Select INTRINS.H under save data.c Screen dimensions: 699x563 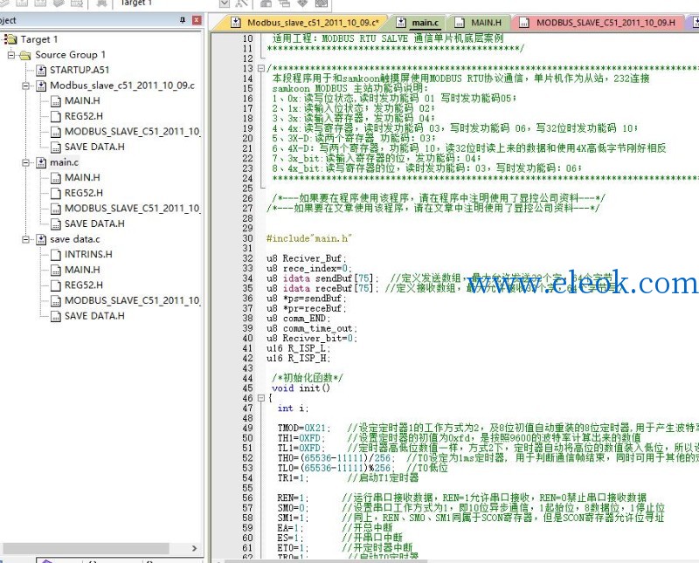88,255
